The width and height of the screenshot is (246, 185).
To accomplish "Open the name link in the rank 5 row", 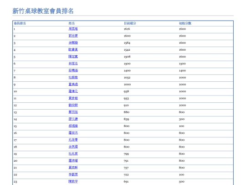I will (73, 57).
